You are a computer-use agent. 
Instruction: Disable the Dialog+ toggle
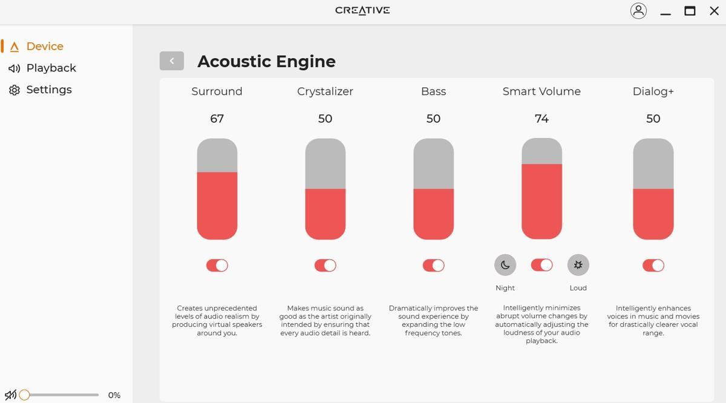[653, 265]
